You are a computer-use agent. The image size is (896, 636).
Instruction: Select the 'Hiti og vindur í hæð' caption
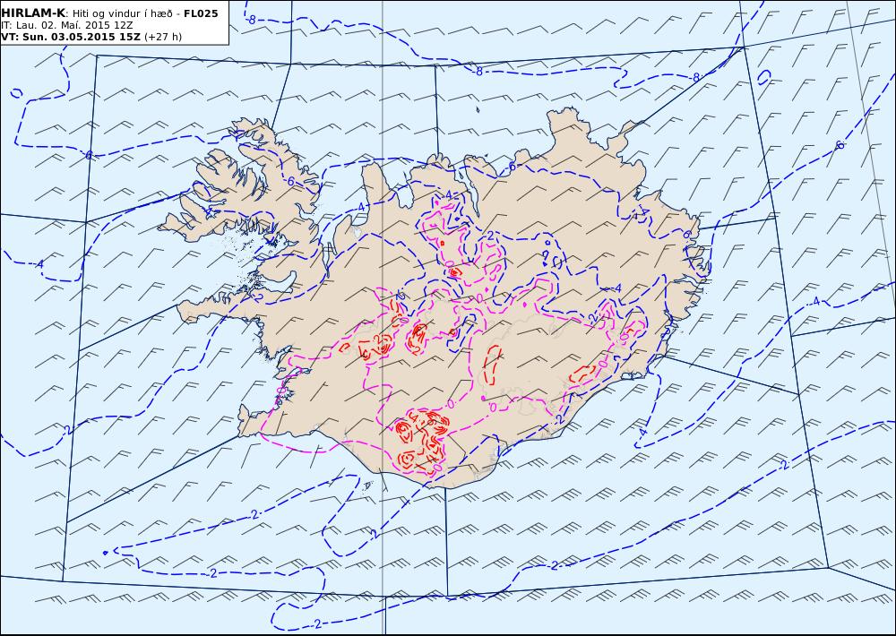123,14
